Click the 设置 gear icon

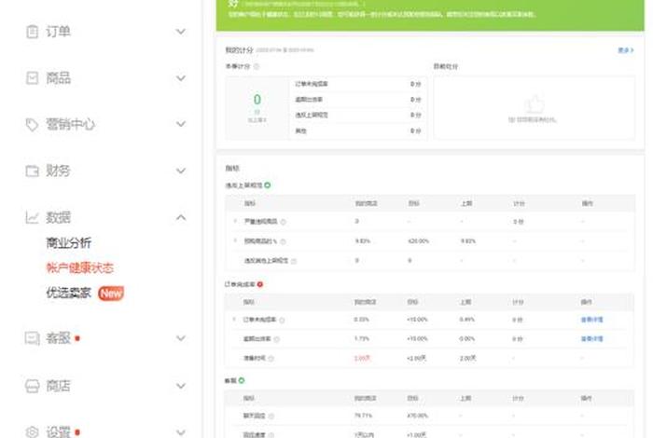[x=32, y=432]
